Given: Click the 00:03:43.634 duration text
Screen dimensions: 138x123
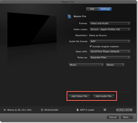Looking at the screenshot, I should pyautogui.click(x=51, y=110).
